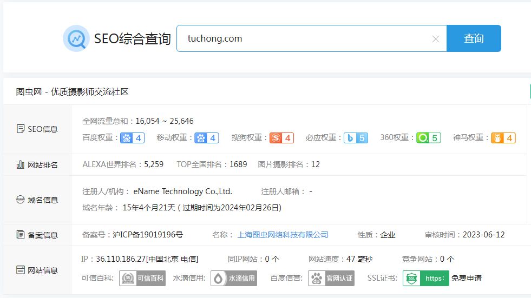Click the 性质 value 企业
Image resolution: width=531 pixels, height=298 pixels.
[x=388, y=235]
